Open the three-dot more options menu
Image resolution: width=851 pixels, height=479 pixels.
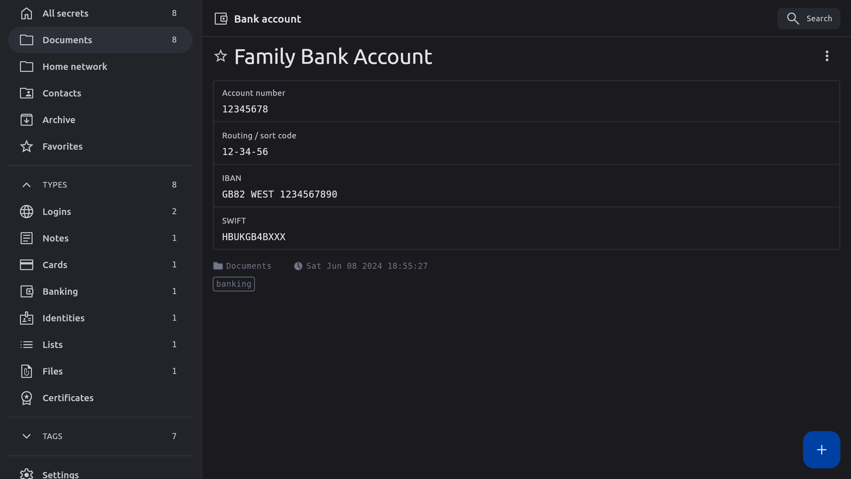(827, 56)
